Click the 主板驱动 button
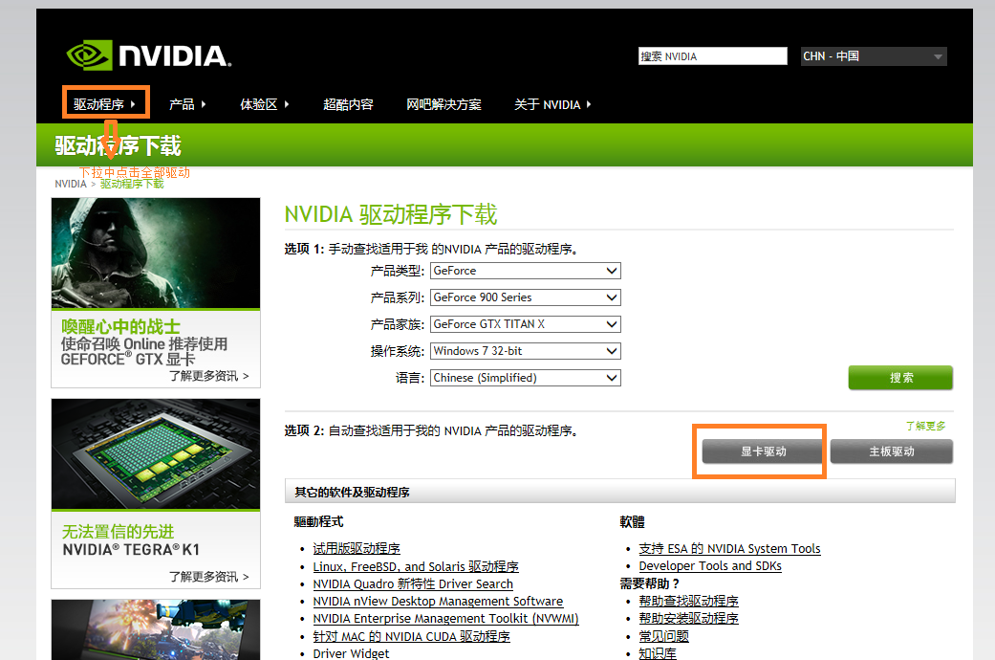995x660 pixels. click(892, 451)
